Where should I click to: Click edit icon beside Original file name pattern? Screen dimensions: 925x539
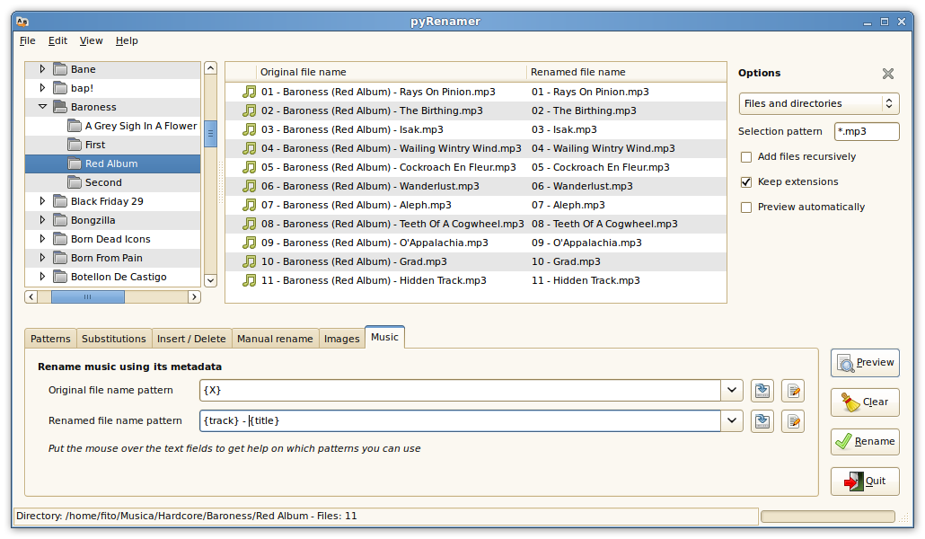tap(794, 390)
